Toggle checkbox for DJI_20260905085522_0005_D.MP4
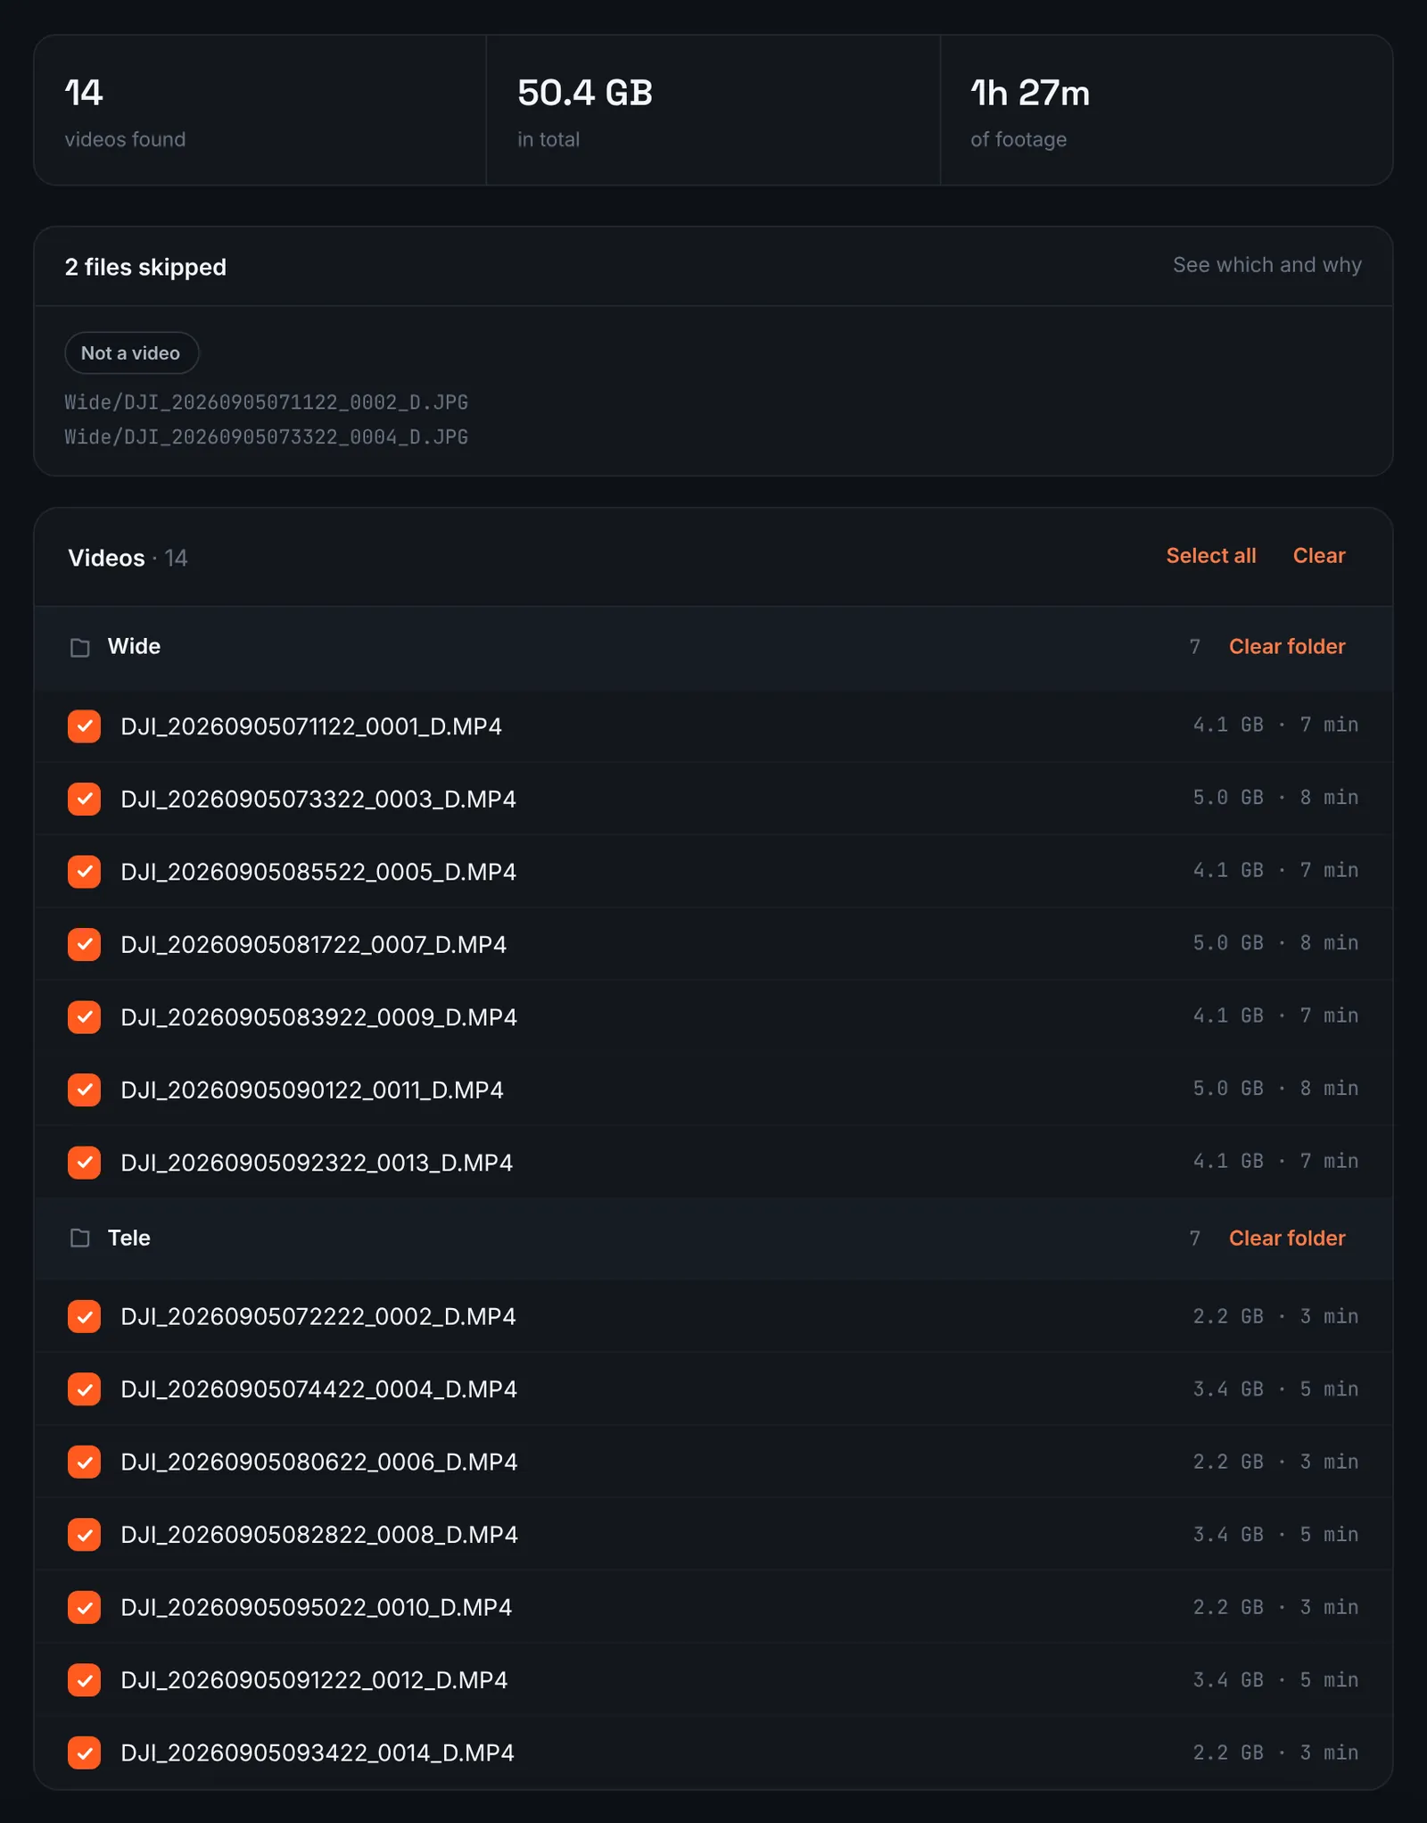The width and height of the screenshot is (1427, 1823). point(84,872)
